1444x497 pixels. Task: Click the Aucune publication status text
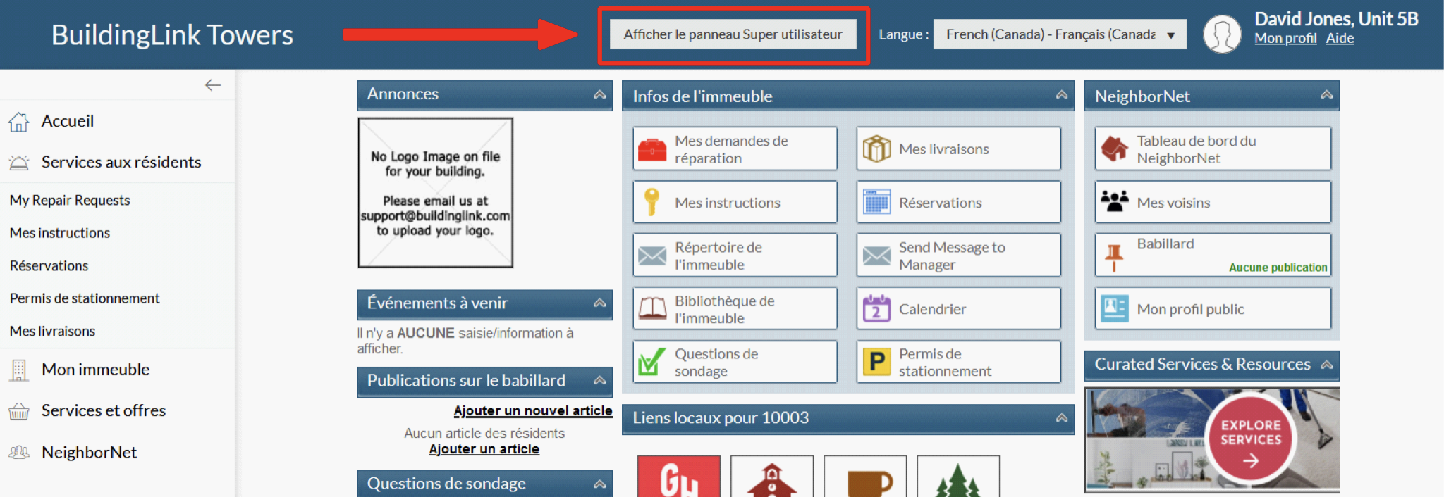1278,268
